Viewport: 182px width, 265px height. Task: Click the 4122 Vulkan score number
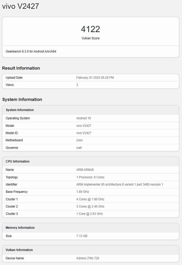click(90, 29)
